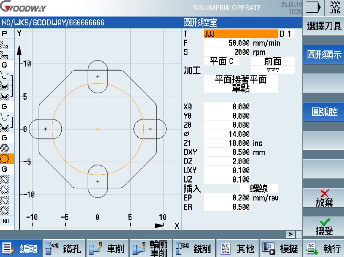
Task: Click the spindle speed S 2000 field
Action: [x=227, y=52]
